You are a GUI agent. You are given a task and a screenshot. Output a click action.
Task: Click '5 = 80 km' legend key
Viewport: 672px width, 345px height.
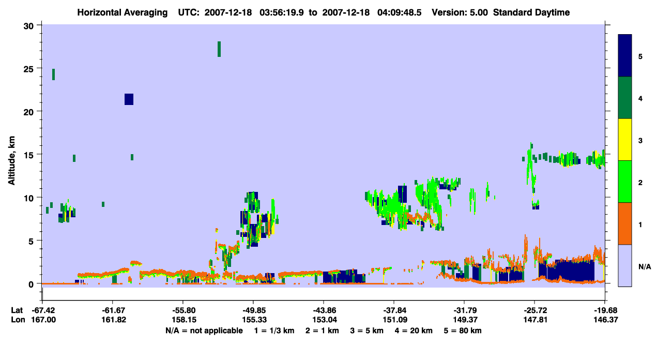pyautogui.click(x=463, y=331)
